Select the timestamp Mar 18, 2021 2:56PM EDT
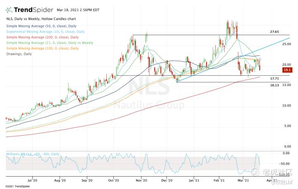The height and width of the screenshot is (189, 298). click(x=78, y=10)
